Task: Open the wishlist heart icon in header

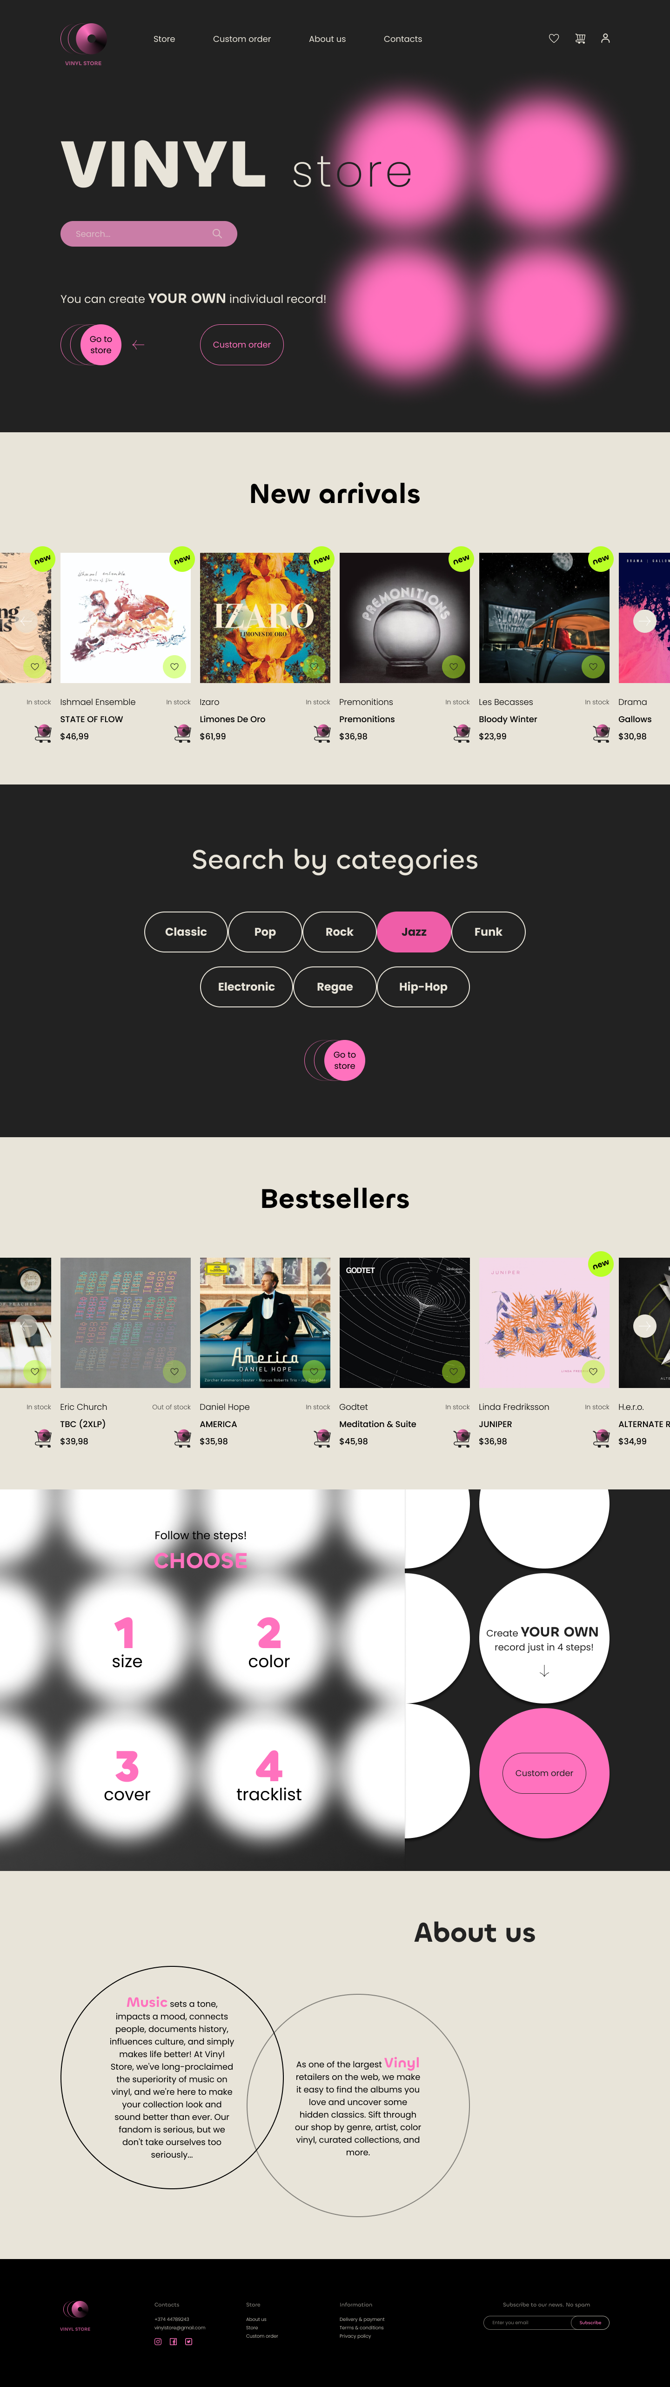Action: point(554,39)
